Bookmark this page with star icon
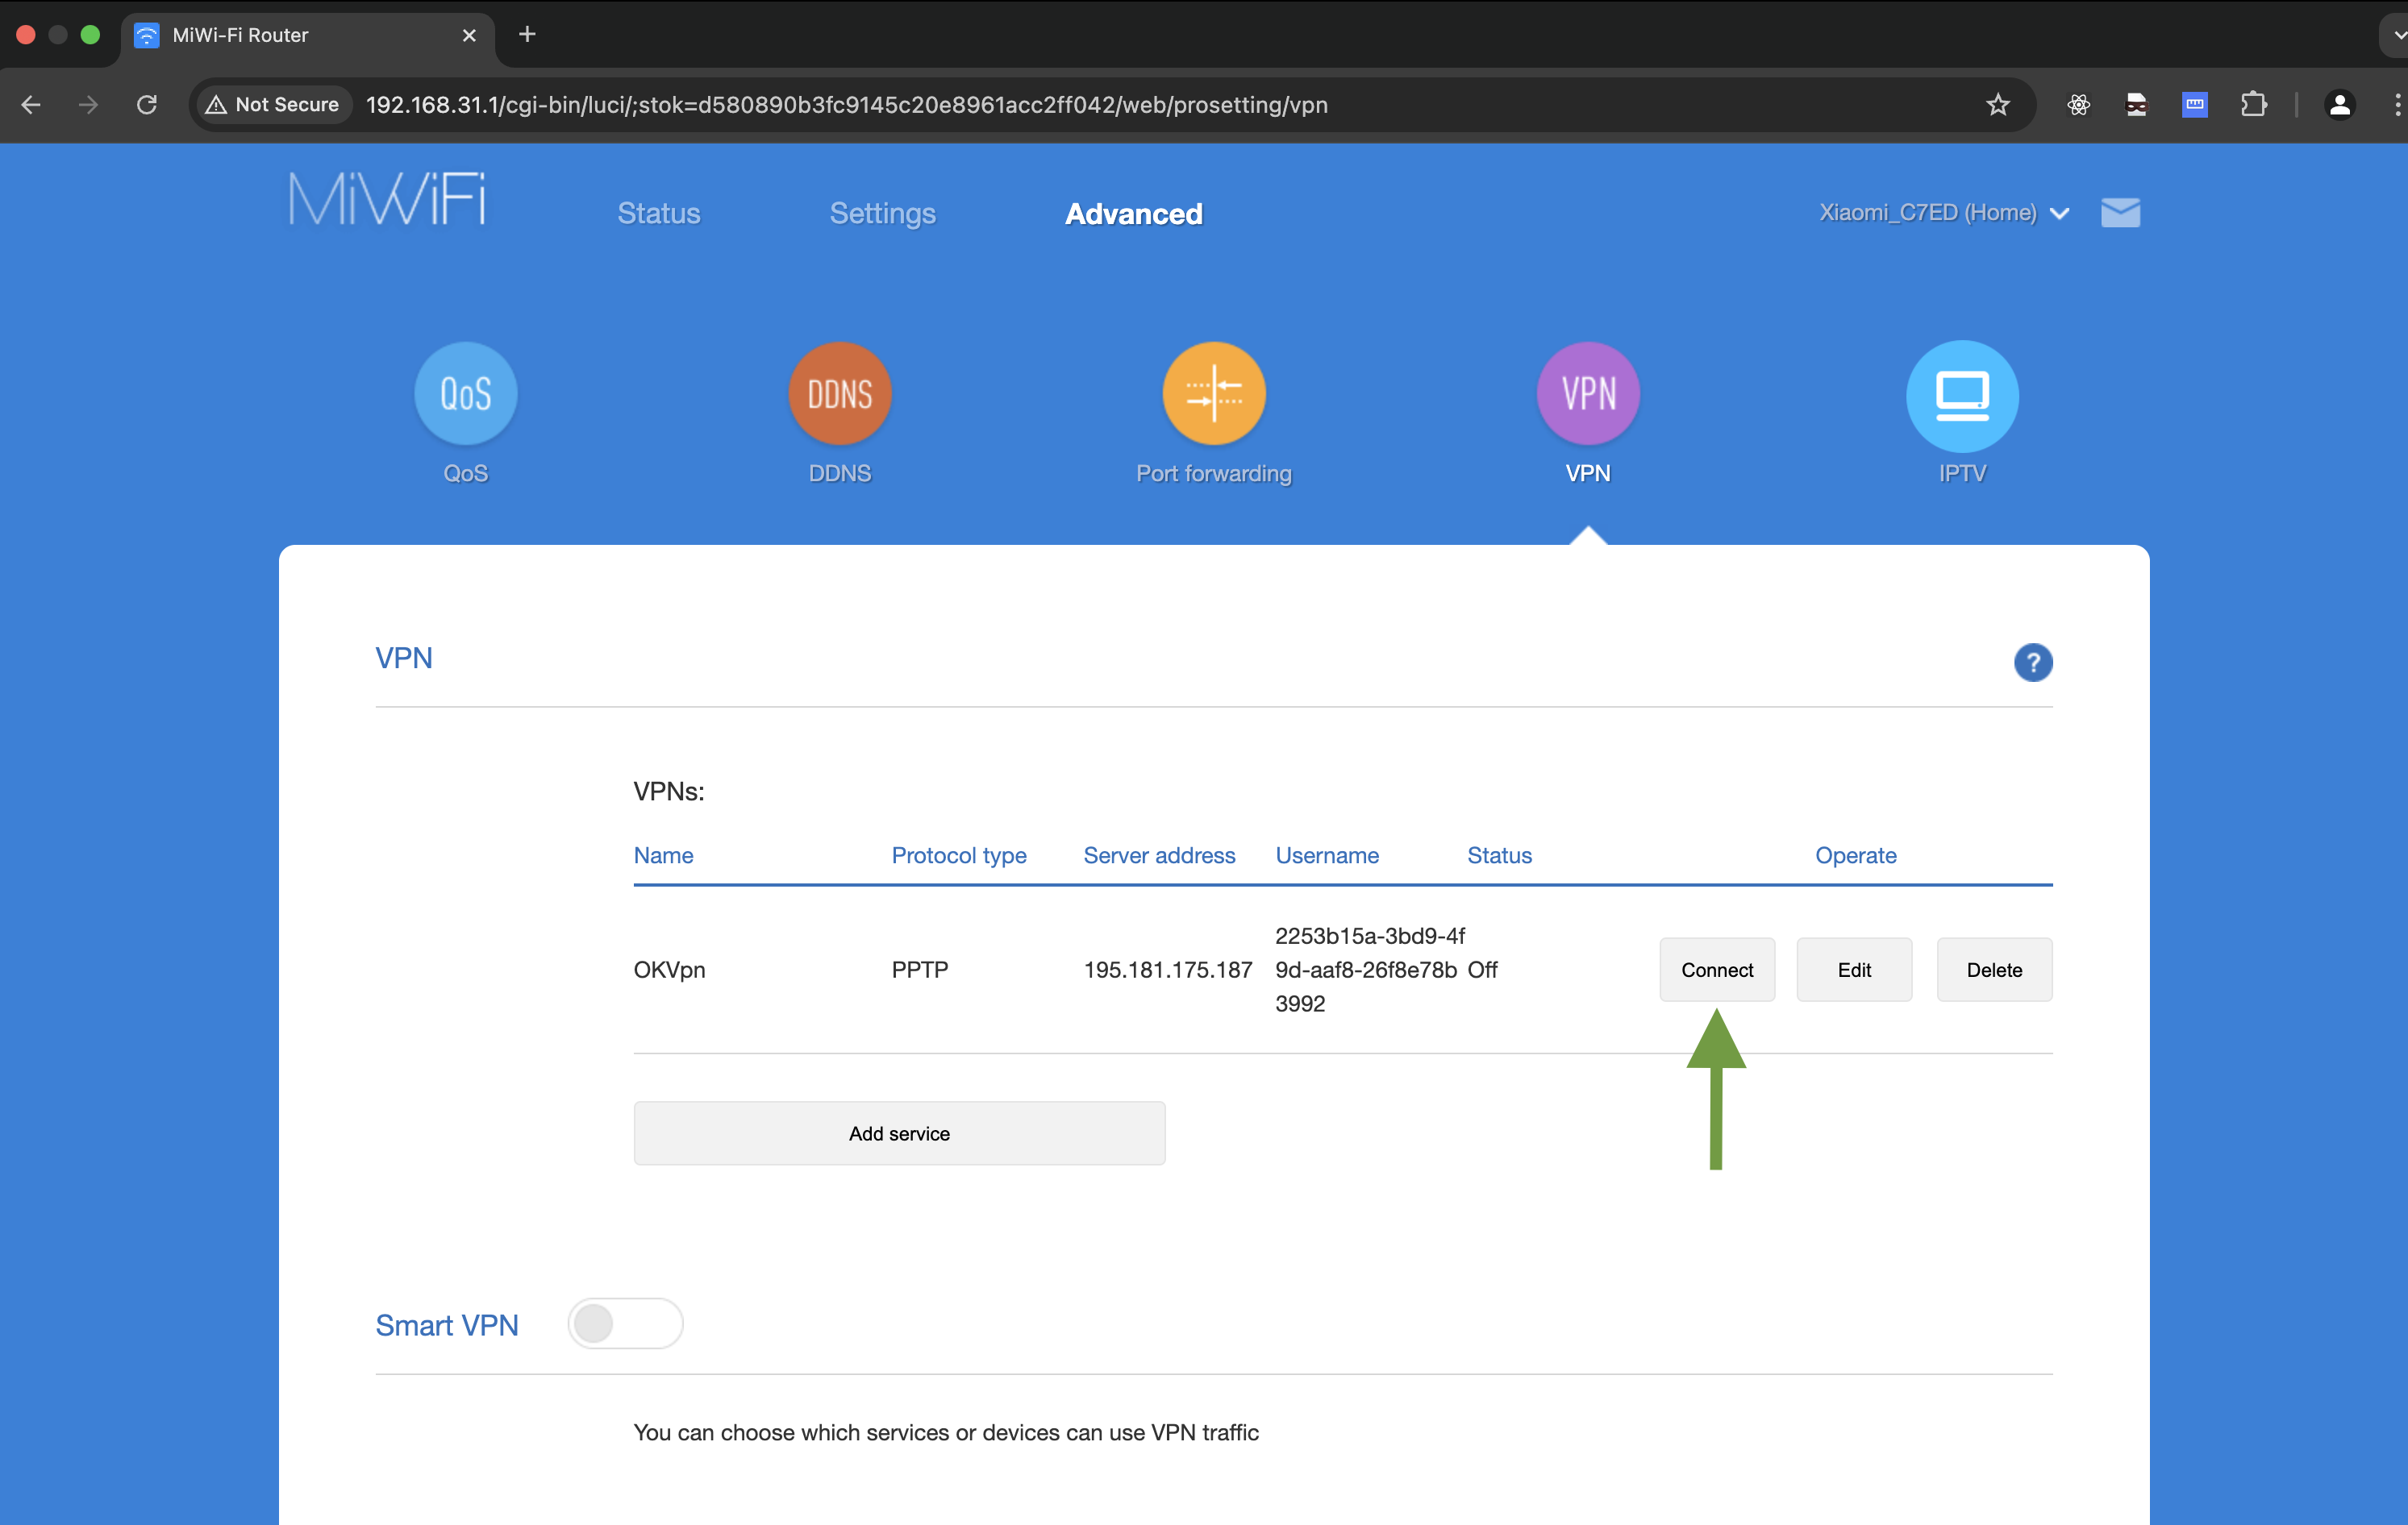The height and width of the screenshot is (1525, 2408). click(1997, 105)
